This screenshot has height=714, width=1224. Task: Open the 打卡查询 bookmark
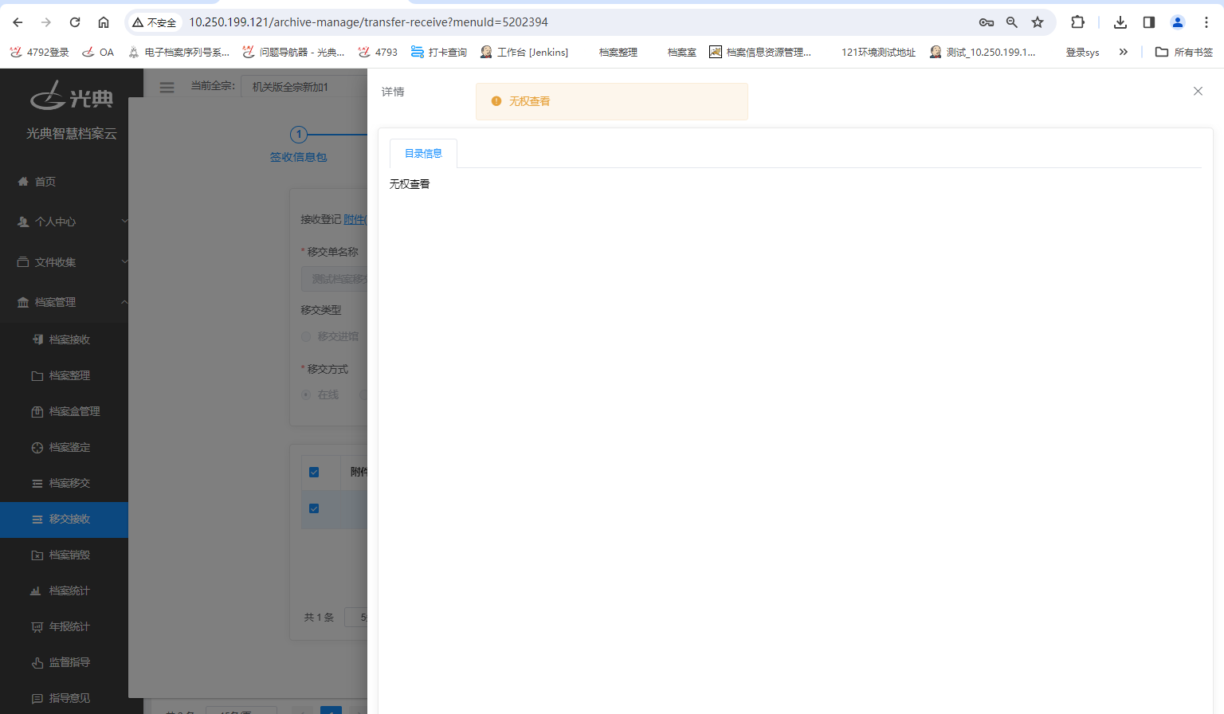pos(439,52)
